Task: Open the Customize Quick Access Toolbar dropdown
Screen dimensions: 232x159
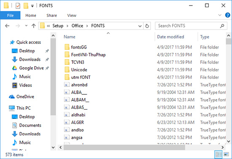Action: (32, 6)
